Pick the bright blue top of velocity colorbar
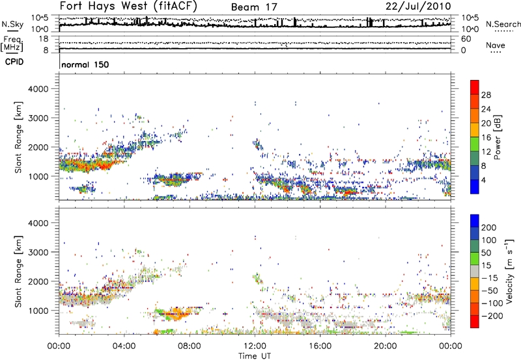The width and height of the screenshot is (521, 360). [x=475, y=221]
